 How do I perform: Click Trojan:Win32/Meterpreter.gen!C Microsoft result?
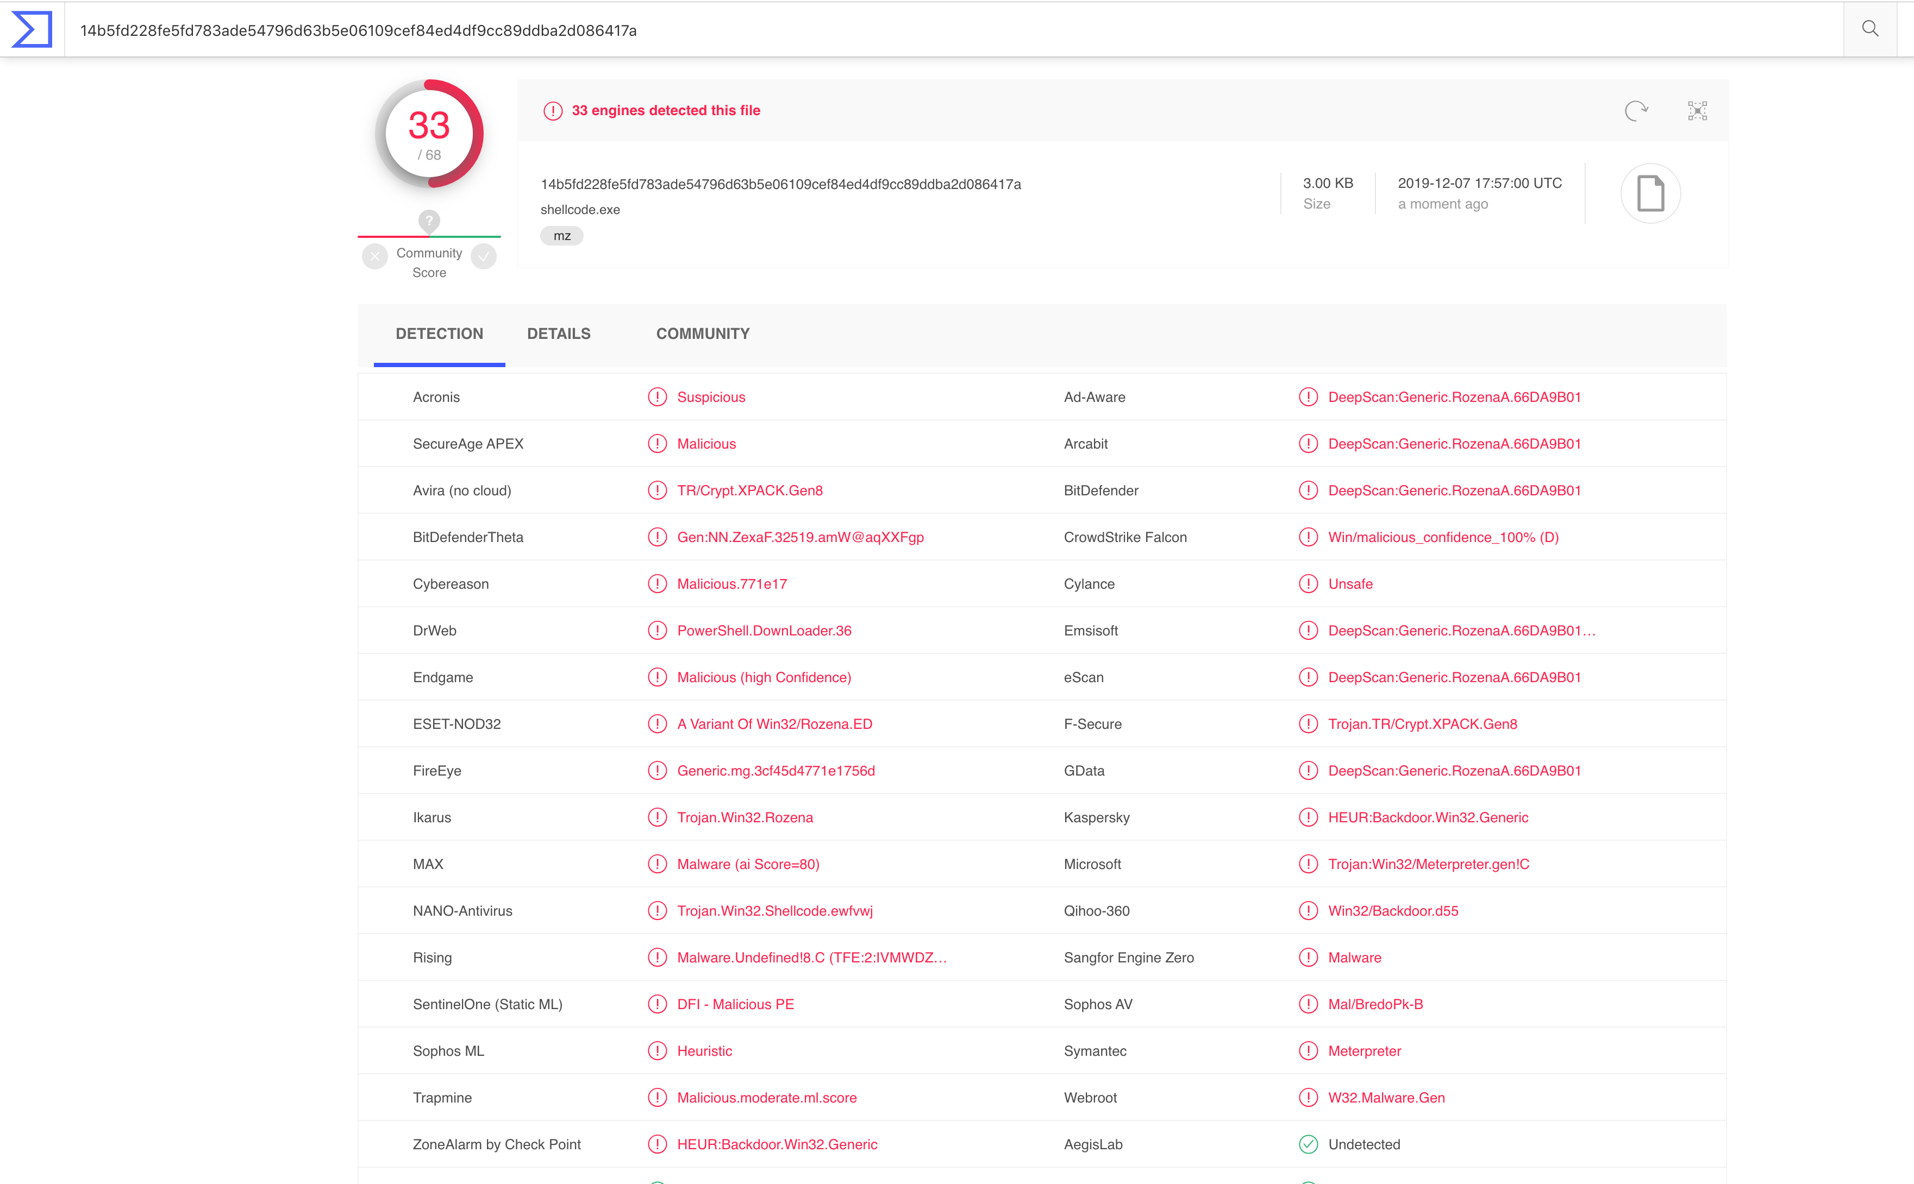click(x=1428, y=865)
